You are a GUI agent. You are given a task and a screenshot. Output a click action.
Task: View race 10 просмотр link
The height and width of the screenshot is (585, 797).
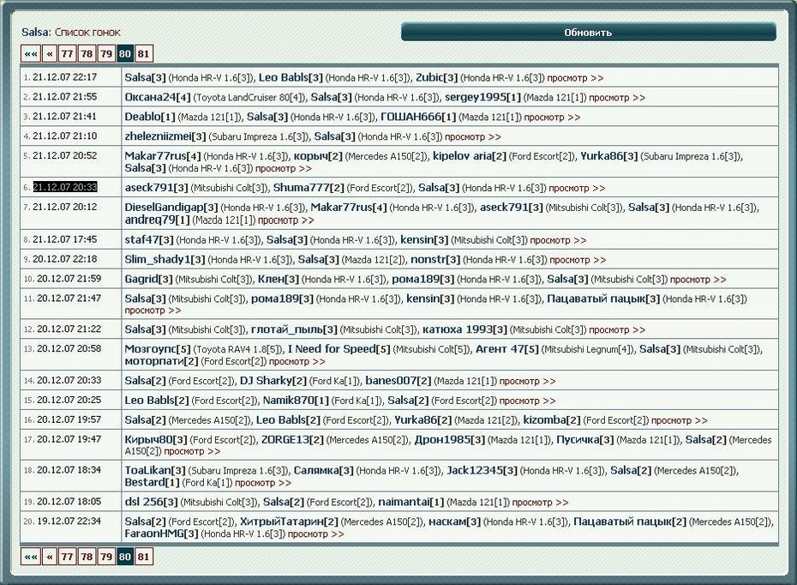tap(698, 280)
